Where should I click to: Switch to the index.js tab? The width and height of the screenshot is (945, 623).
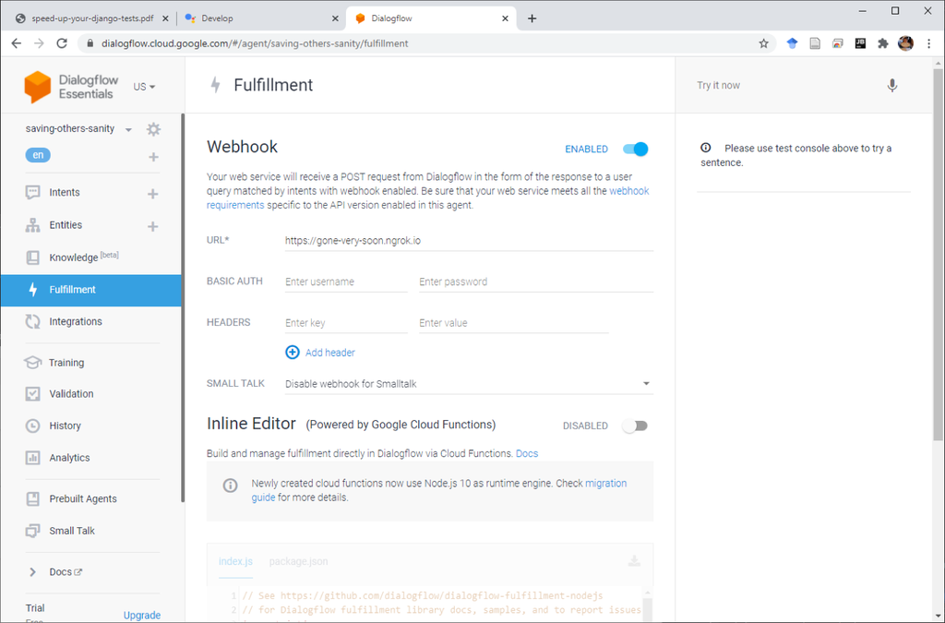[235, 561]
